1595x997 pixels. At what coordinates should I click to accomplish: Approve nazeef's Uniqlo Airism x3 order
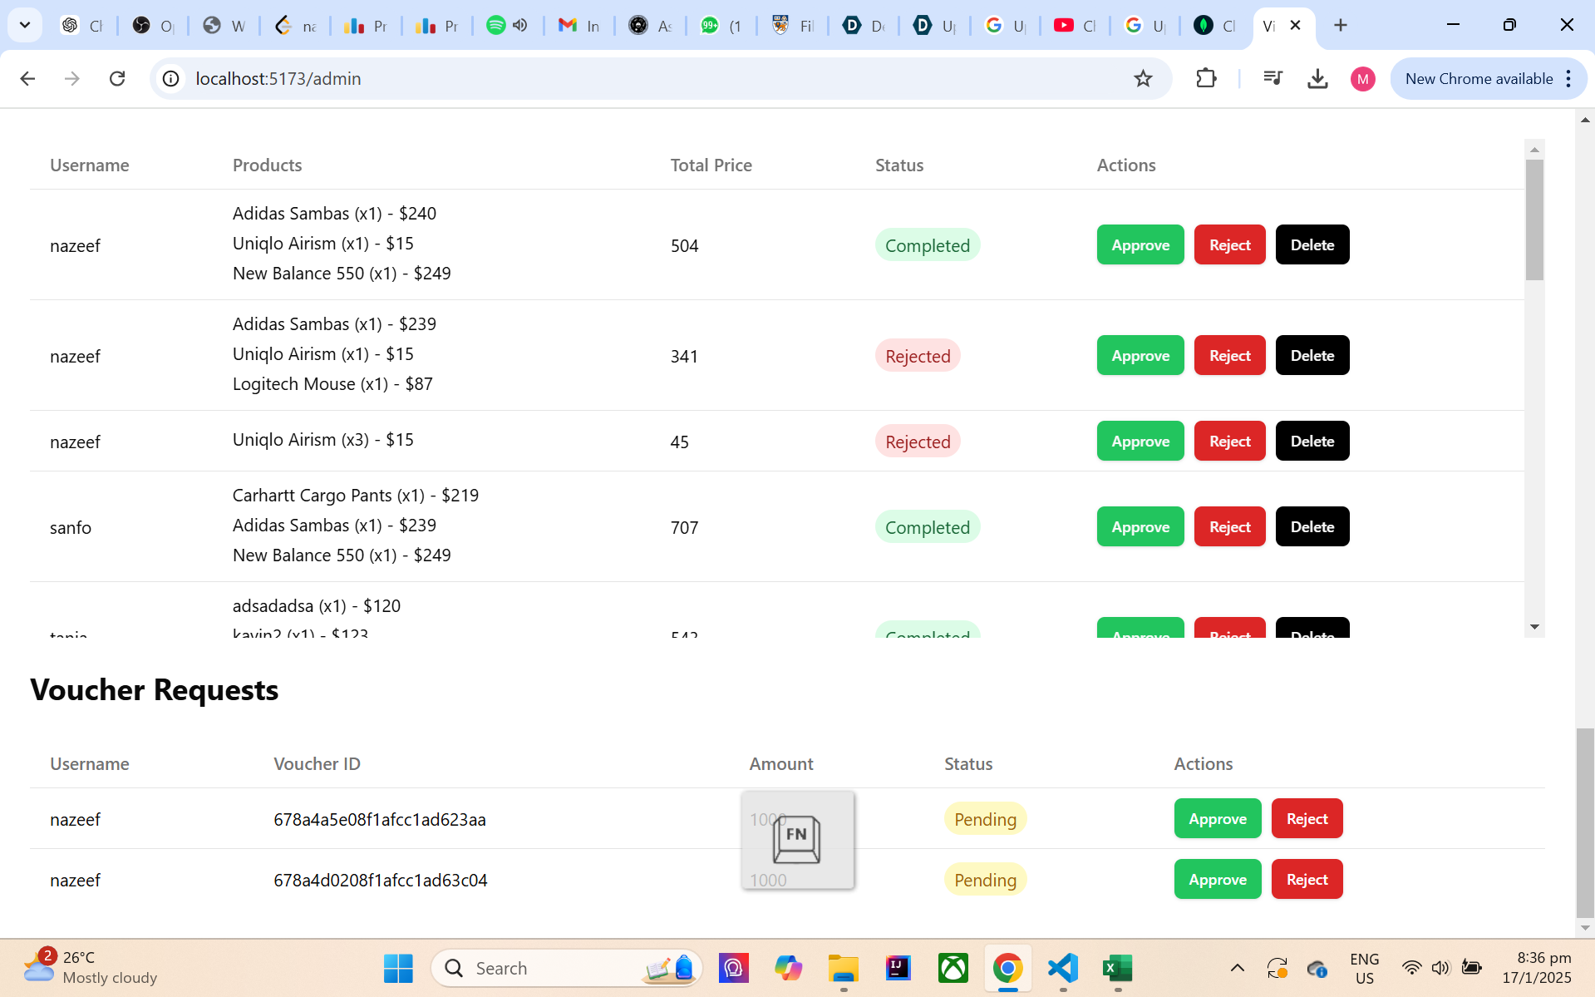[x=1140, y=441]
